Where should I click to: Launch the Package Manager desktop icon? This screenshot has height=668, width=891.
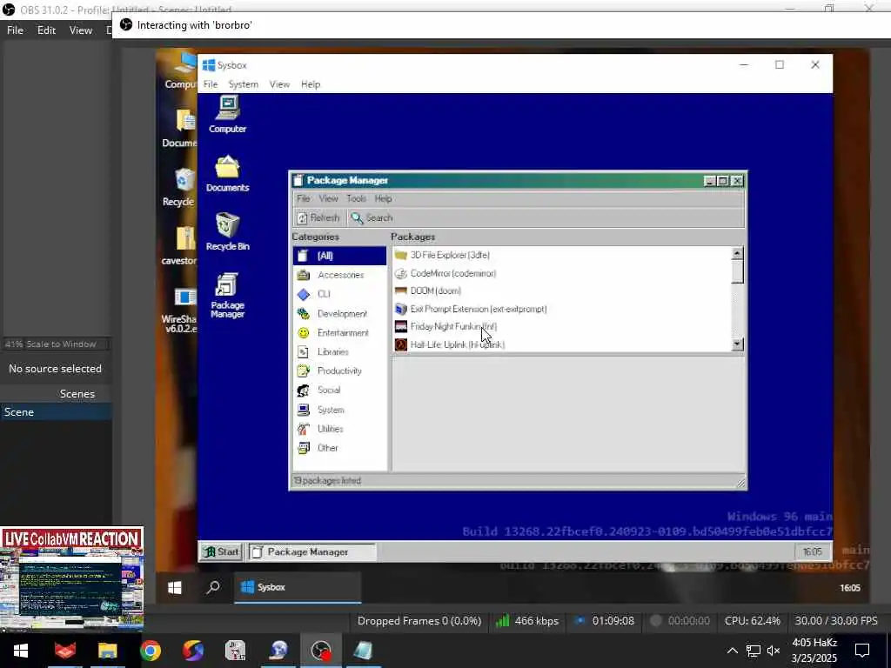pyautogui.click(x=227, y=296)
